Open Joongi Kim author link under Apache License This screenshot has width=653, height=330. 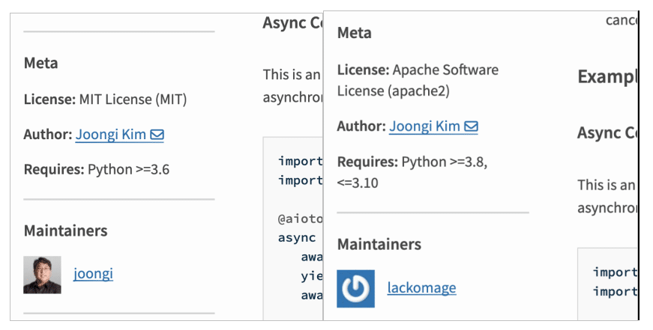pos(424,126)
